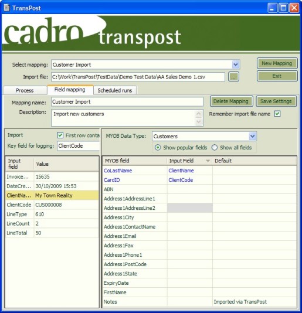The width and height of the screenshot is (302, 313).
Task: Click the value CUS000008
Action: pyautogui.click(x=49, y=205)
